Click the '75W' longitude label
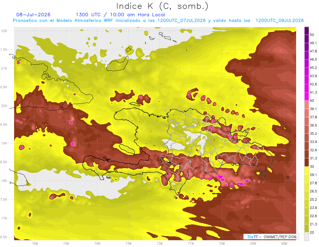The height and width of the screenshot is (247, 319). point(66,244)
